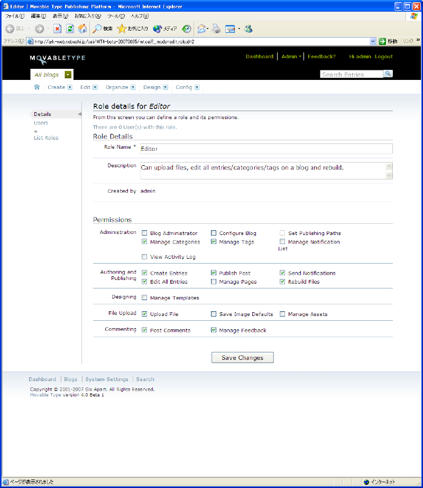Open the All blogs selector dropdown
Screen dimensions: 423x488
point(68,75)
